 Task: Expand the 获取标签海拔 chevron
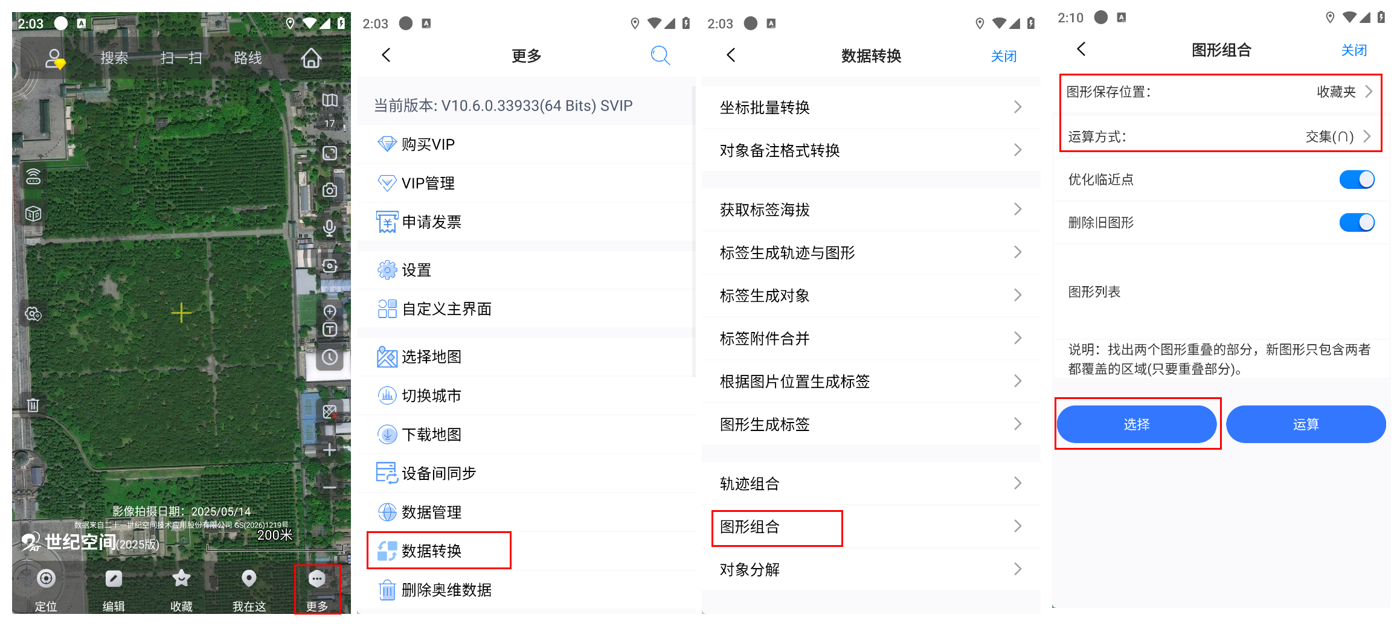(x=1018, y=209)
